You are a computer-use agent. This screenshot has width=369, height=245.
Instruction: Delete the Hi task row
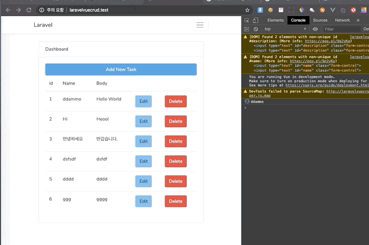click(175, 121)
